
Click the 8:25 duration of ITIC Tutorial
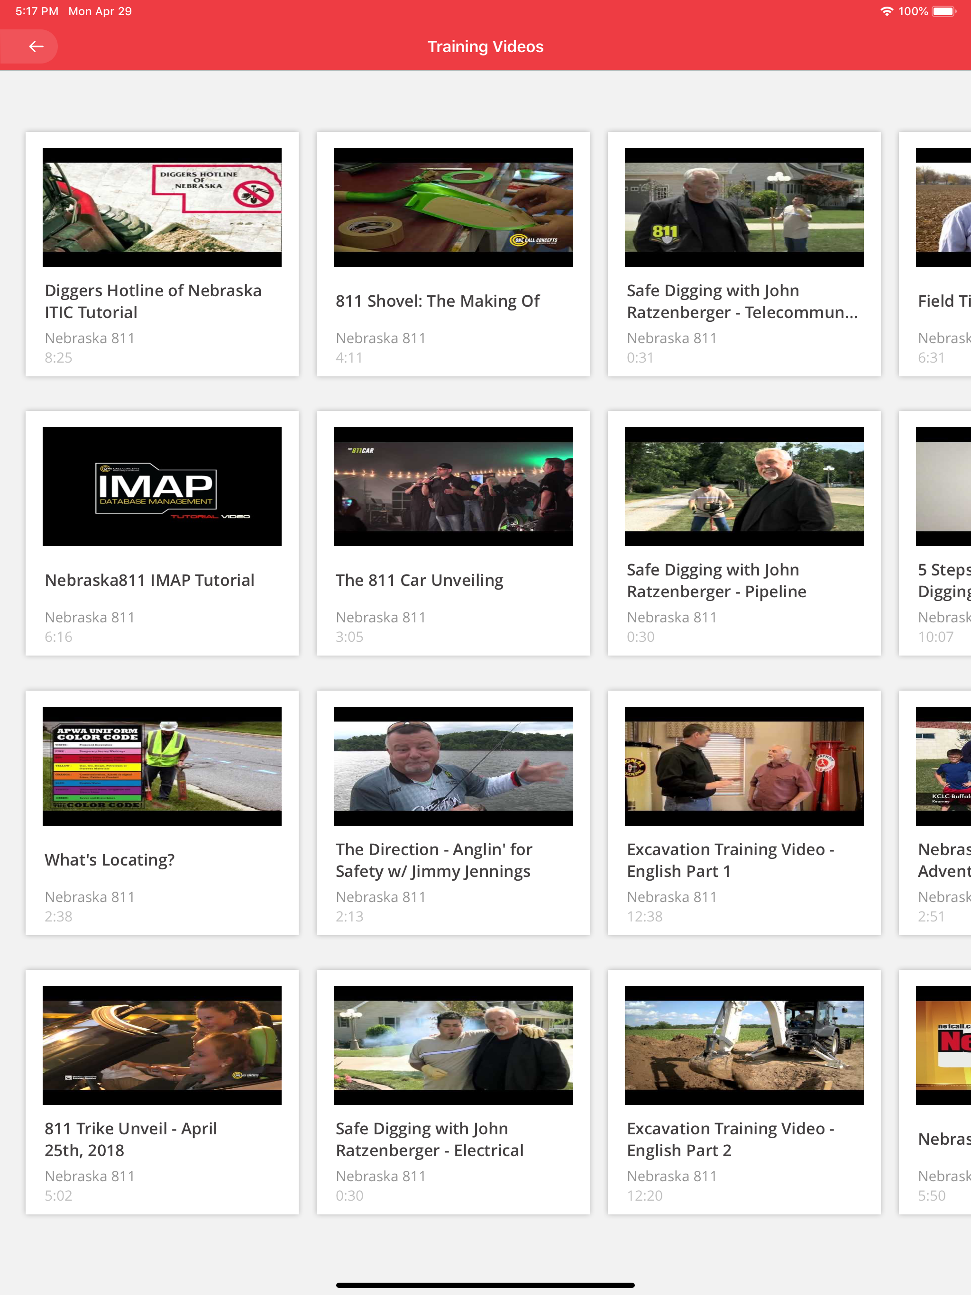[59, 358]
